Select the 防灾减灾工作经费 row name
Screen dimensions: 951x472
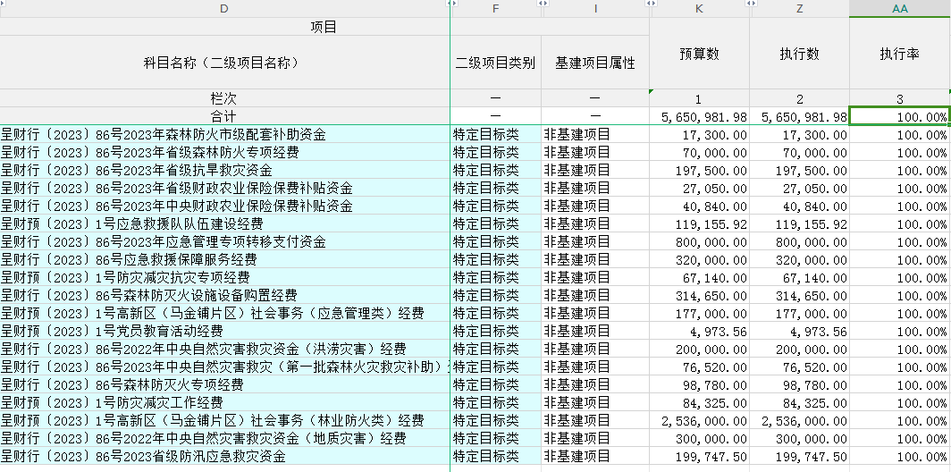tap(224, 403)
